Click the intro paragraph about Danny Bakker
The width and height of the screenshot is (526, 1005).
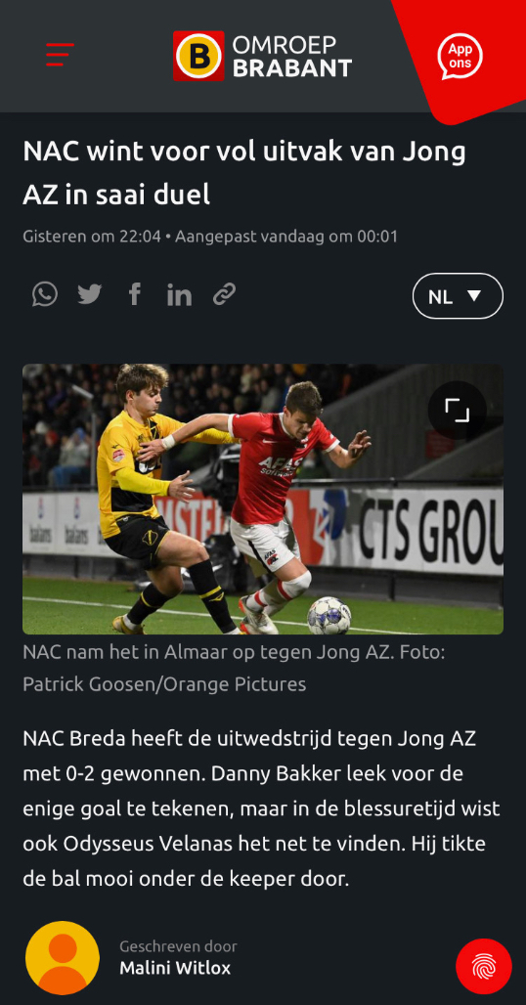pos(261,808)
